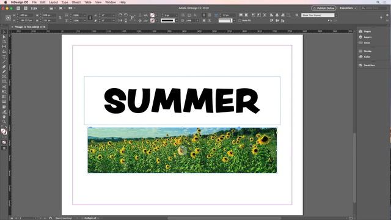391x220 pixels.
Task: Select the Gradient Swatch tool
Action: (4, 97)
